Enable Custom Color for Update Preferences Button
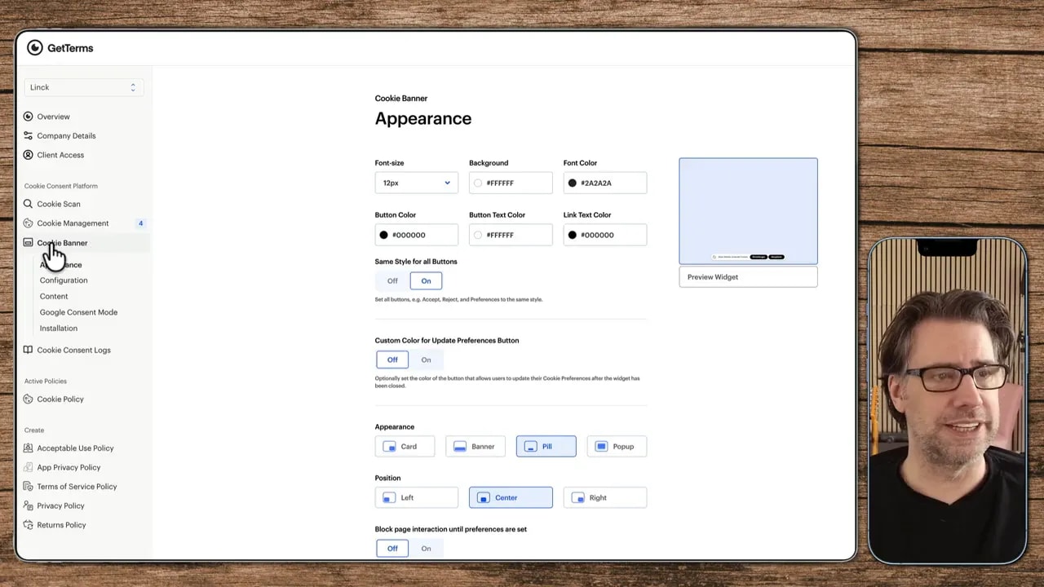The image size is (1044, 587). tap(426, 360)
